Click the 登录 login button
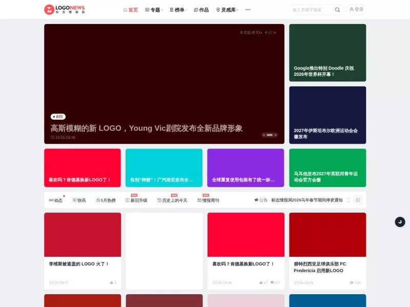This screenshot has height=307, width=410. click(356, 9)
